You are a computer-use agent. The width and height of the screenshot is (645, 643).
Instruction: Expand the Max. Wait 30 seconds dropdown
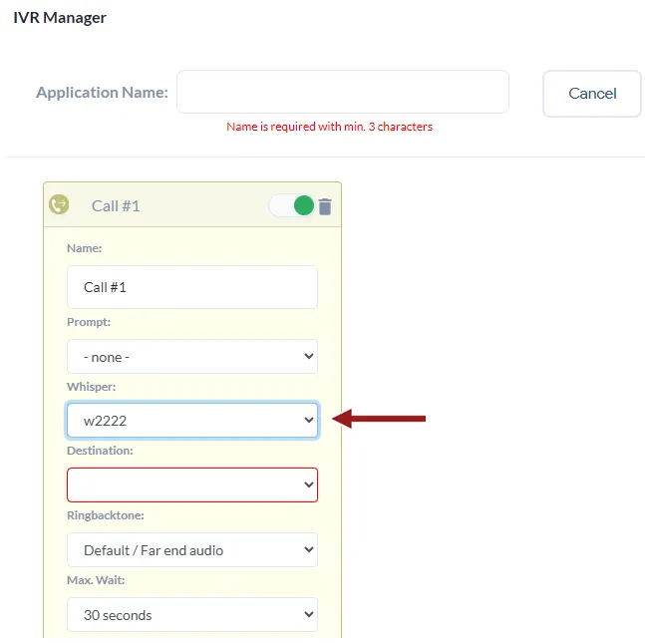coord(191,615)
